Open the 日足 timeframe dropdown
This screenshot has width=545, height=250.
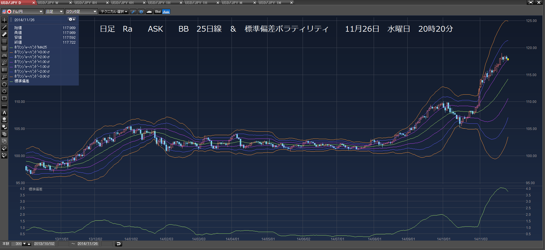point(54,12)
